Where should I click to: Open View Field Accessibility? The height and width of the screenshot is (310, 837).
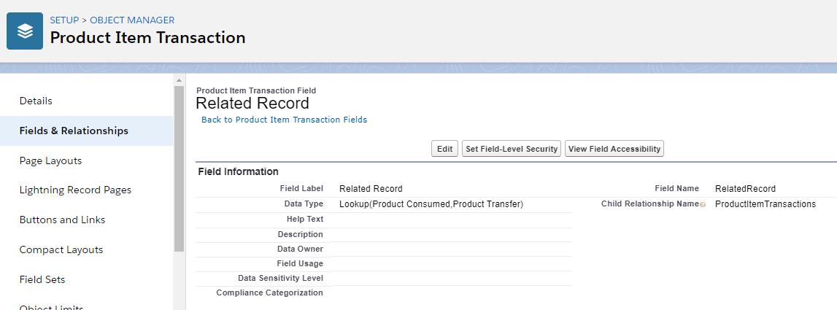coord(614,149)
